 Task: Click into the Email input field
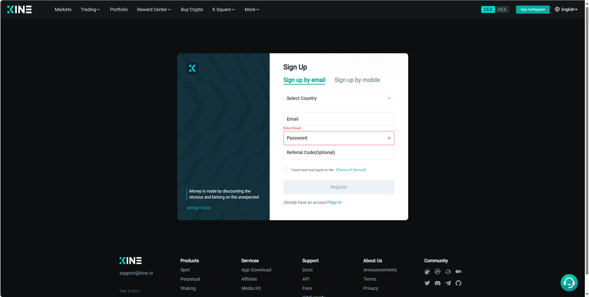pyautogui.click(x=339, y=119)
